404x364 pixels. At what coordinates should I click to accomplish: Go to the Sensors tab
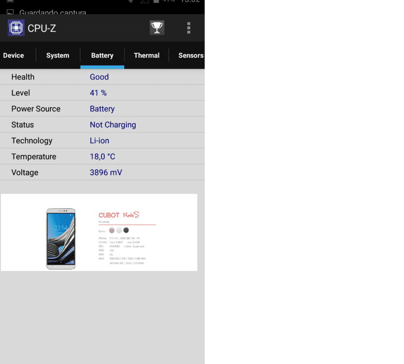pos(191,55)
